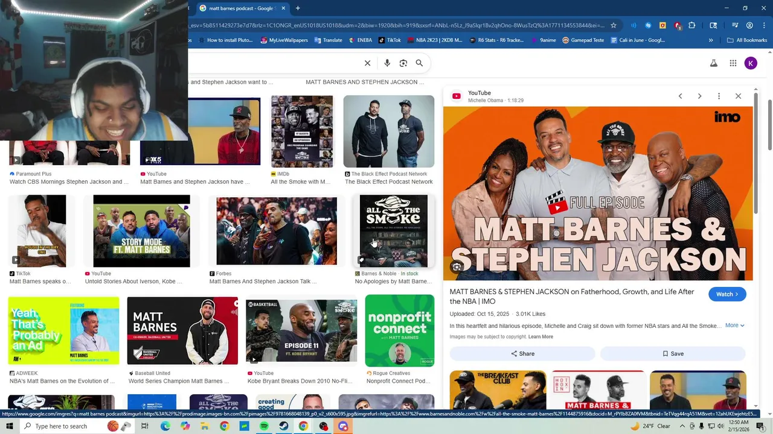
Task: Open Spotify from the taskbar
Action: (x=264, y=426)
